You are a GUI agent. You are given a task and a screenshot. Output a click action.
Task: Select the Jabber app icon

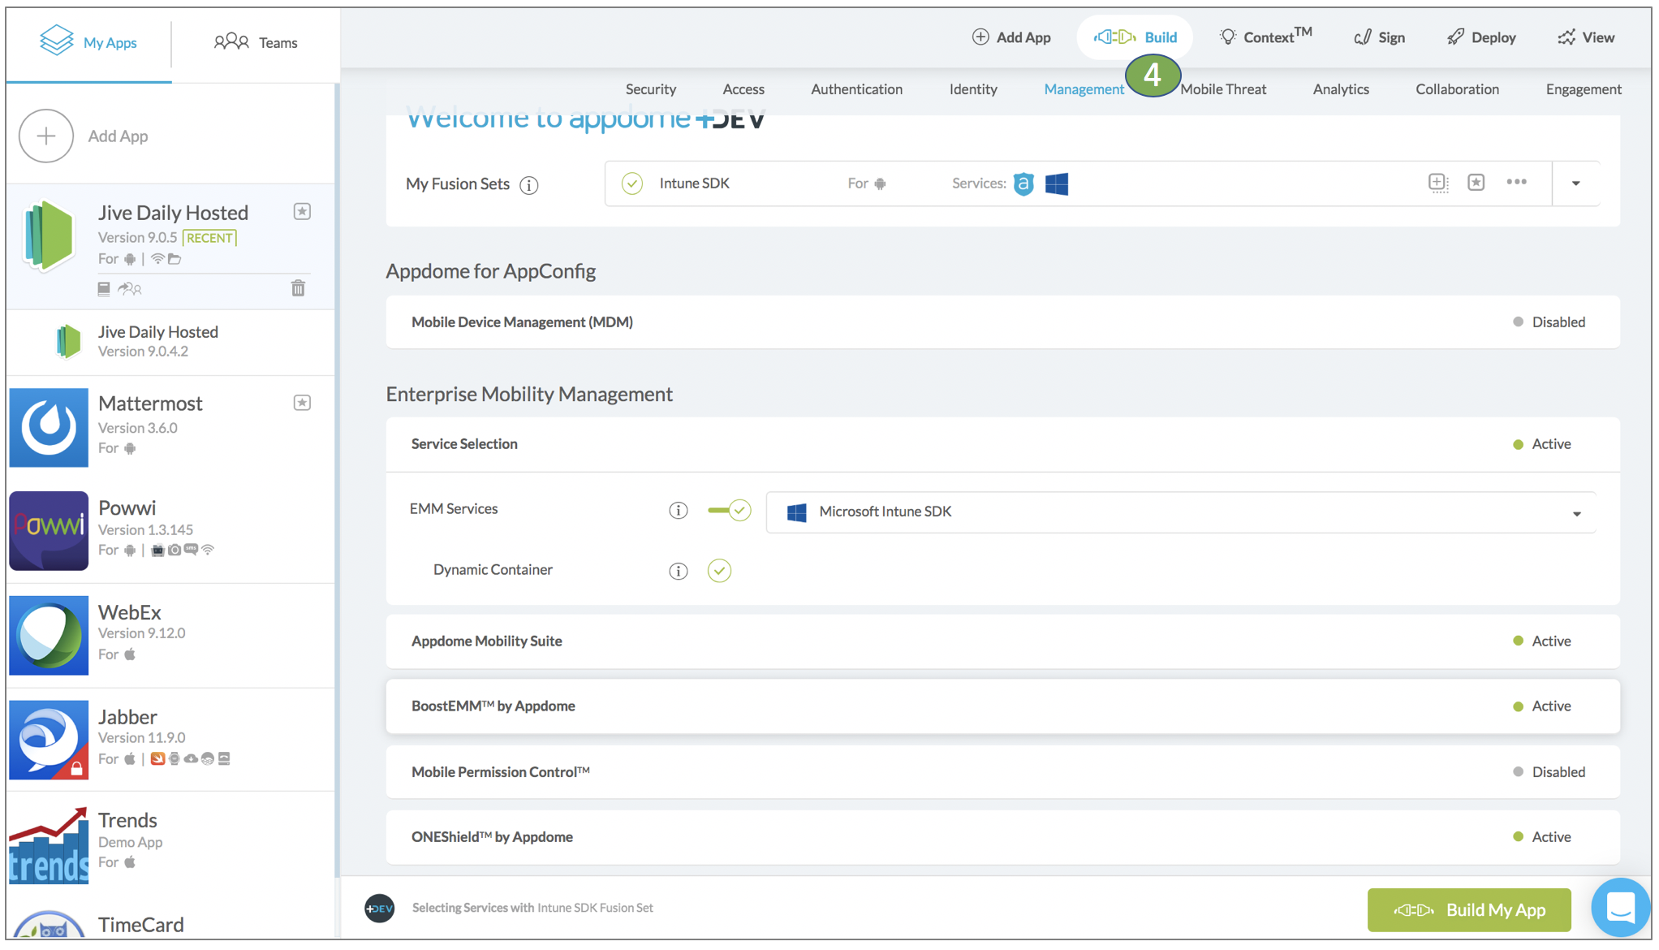click(49, 740)
